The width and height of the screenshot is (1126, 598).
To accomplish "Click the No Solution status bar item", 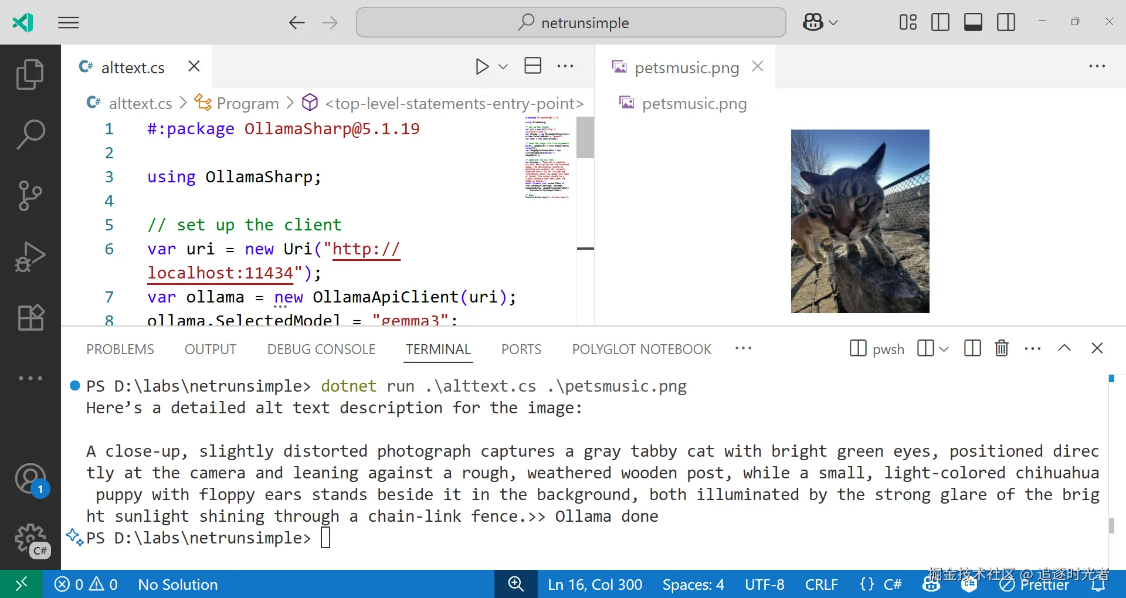I will [178, 585].
